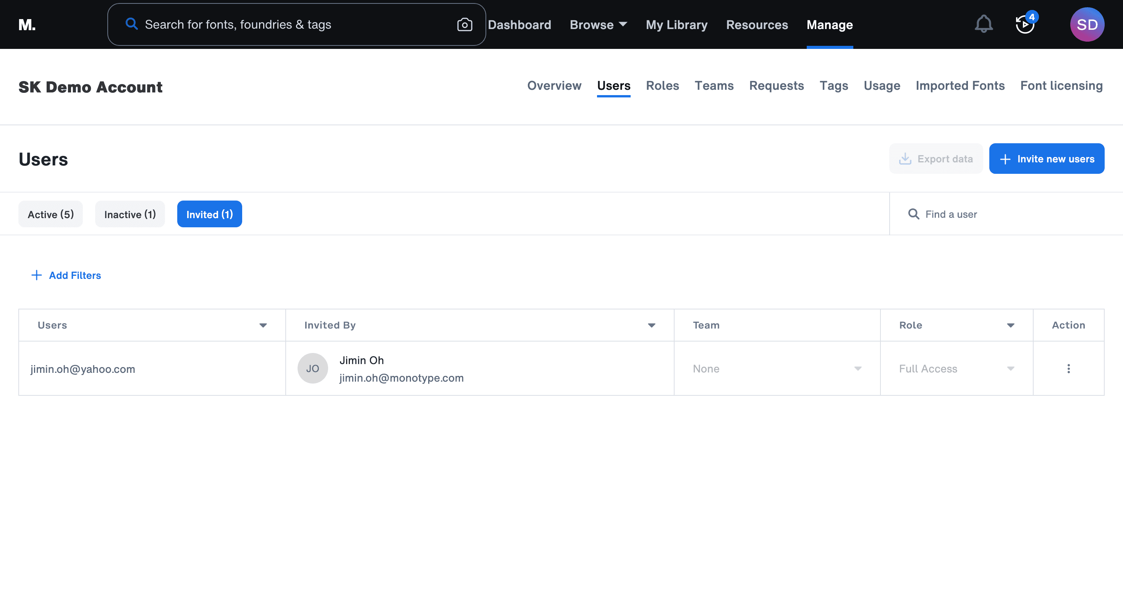Focus the font search input field
The width and height of the screenshot is (1123, 599).
[x=296, y=25]
